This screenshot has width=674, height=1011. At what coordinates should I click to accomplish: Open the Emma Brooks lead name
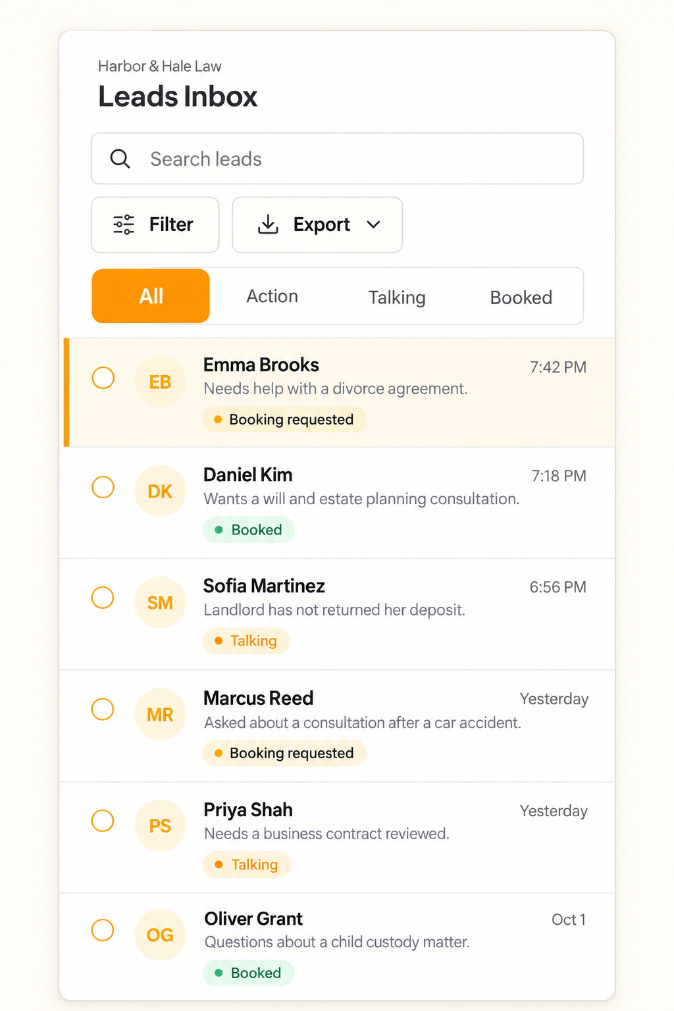261,365
